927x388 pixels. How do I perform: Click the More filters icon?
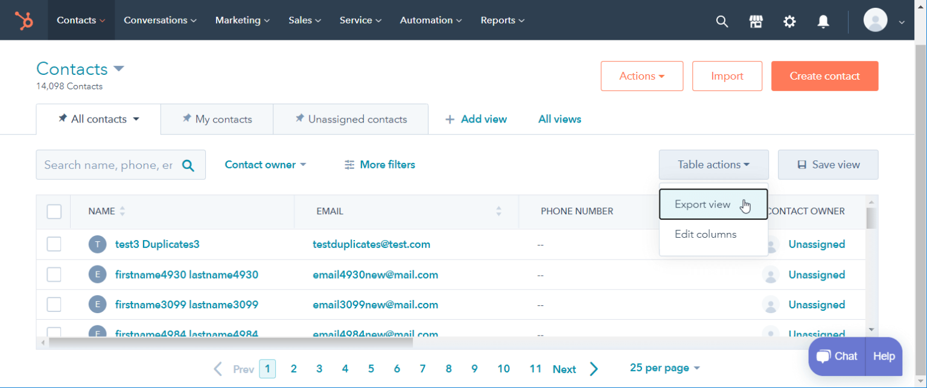pyautogui.click(x=349, y=164)
